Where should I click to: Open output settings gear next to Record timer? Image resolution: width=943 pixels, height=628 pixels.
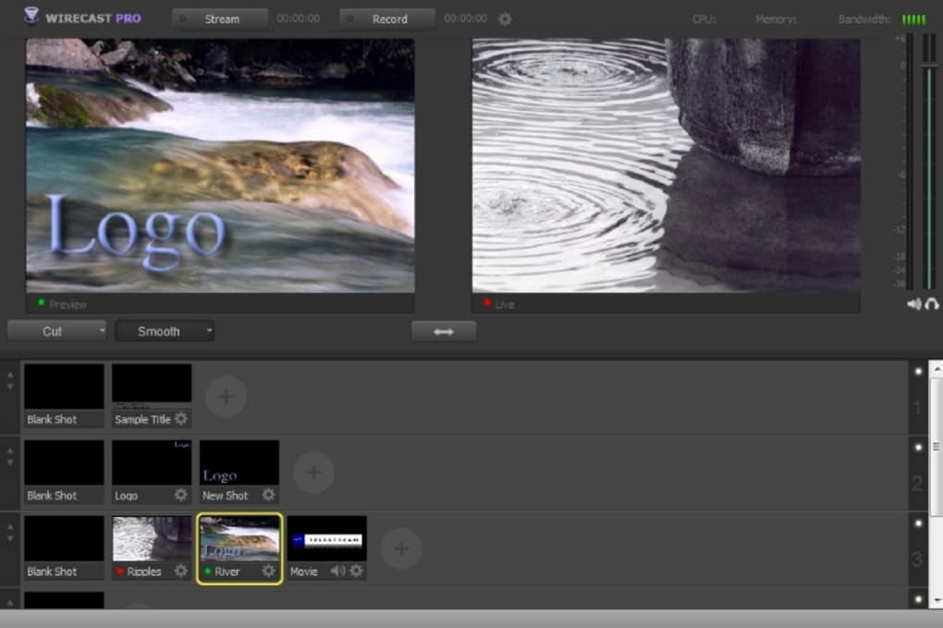point(505,19)
